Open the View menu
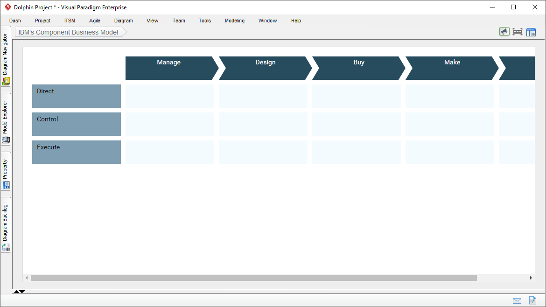Screen dimensions: 546x307 pyautogui.click(x=153, y=21)
